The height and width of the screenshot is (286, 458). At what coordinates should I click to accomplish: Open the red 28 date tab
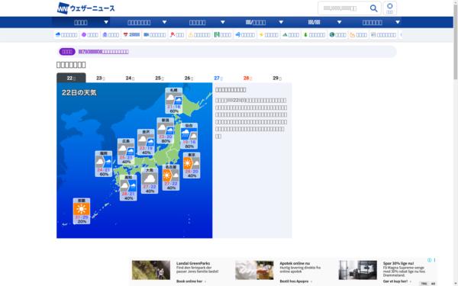tap(247, 78)
